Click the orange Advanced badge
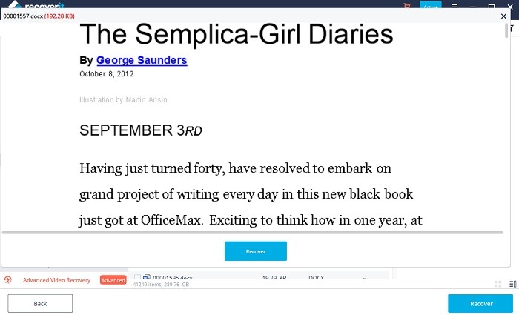 (113, 280)
